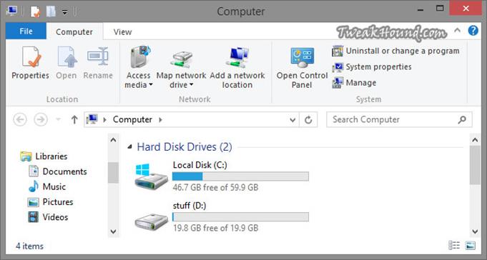Image resolution: width=487 pixels, height=260 pixels.
Task: Open Properties in the Location group
Action: (30, 63)
